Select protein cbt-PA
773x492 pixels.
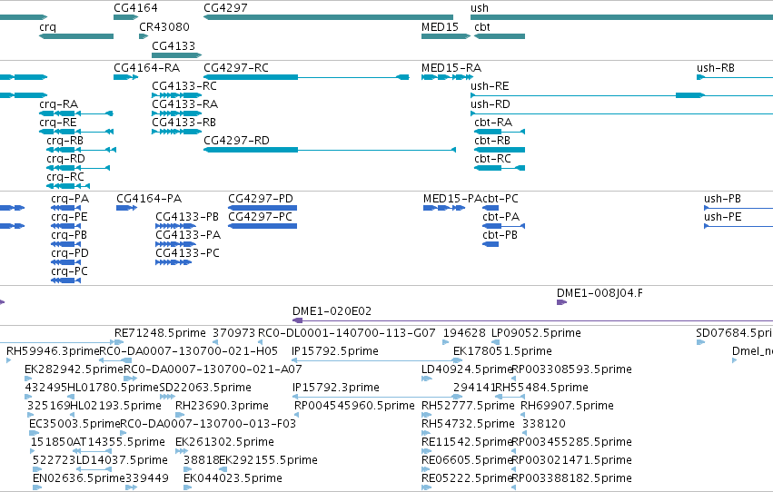(x=504, y=226)
